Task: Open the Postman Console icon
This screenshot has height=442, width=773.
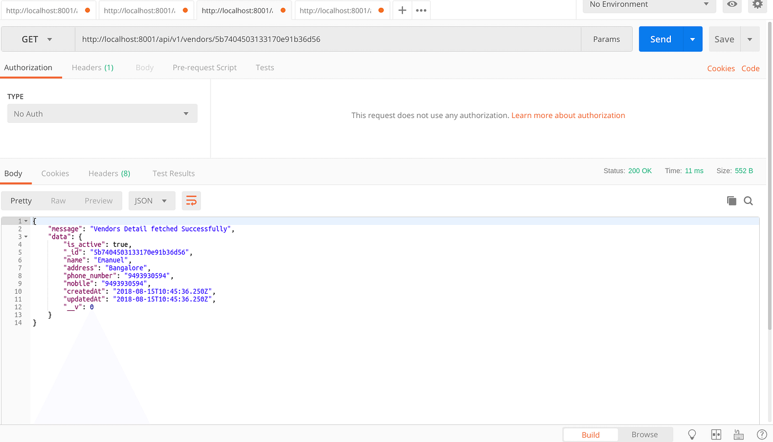Action: [738, 434]
